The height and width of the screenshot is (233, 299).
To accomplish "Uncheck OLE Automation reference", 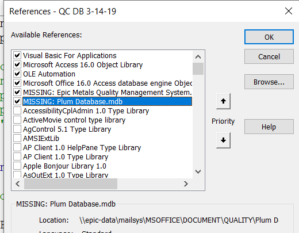I will [x=17, y=74].
